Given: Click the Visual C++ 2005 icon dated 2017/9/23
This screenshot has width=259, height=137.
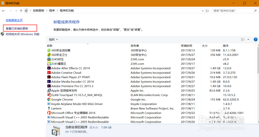Looking at the screenshot, I should coord(49,117).
